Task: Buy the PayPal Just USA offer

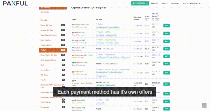Action: [166, 84]
